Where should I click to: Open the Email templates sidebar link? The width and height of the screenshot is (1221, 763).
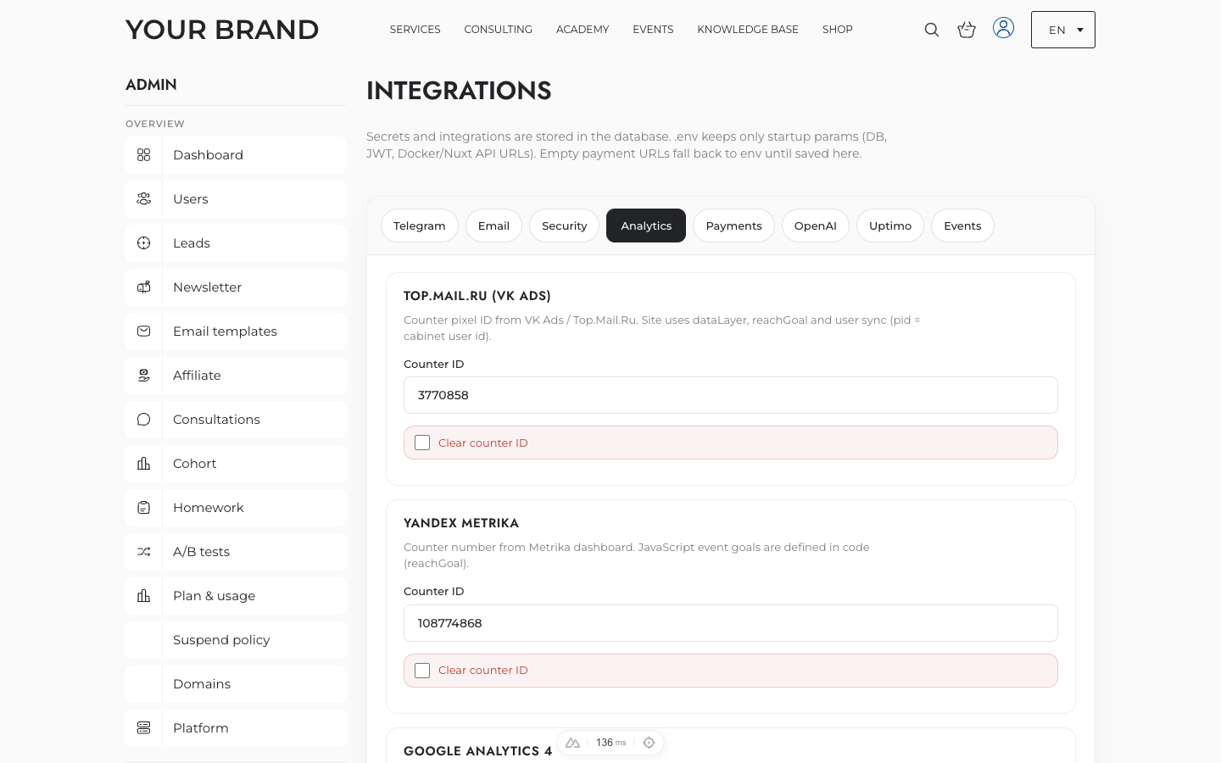tap(236, 331)
